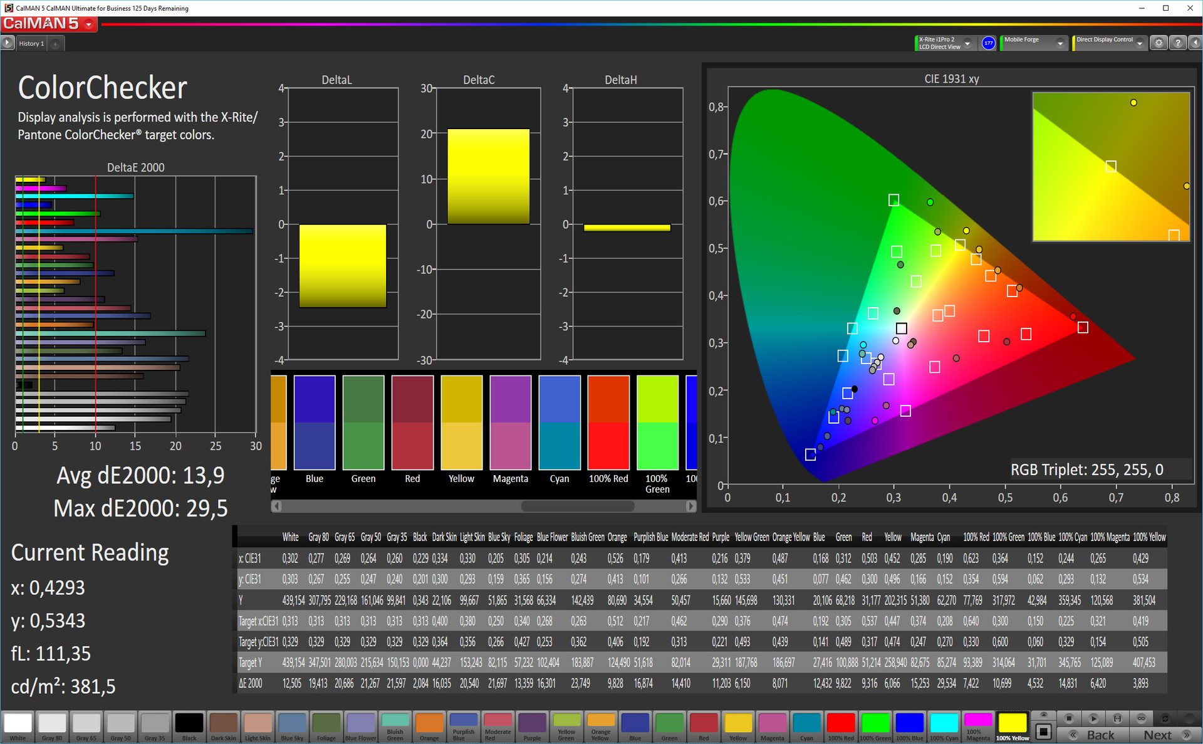This screenshot has width=1203, height=744.
Task: Add a new history tab
Action: 56,44
